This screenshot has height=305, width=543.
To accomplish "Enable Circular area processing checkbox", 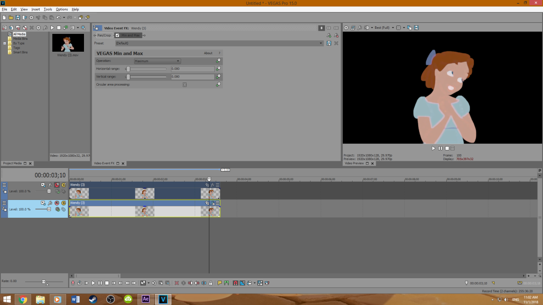I will click(x=185, y=85).
